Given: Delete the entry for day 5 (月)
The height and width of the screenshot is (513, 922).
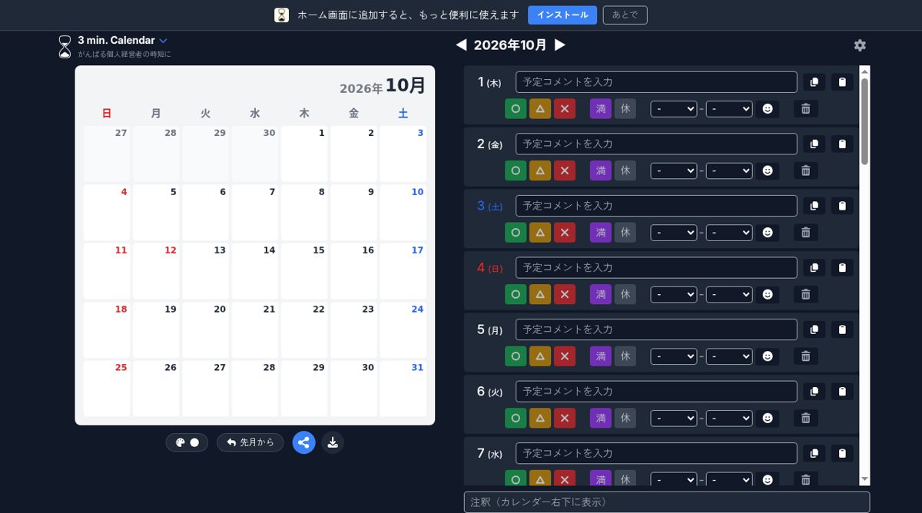Looking at the screenshot, I should point(805,356).
